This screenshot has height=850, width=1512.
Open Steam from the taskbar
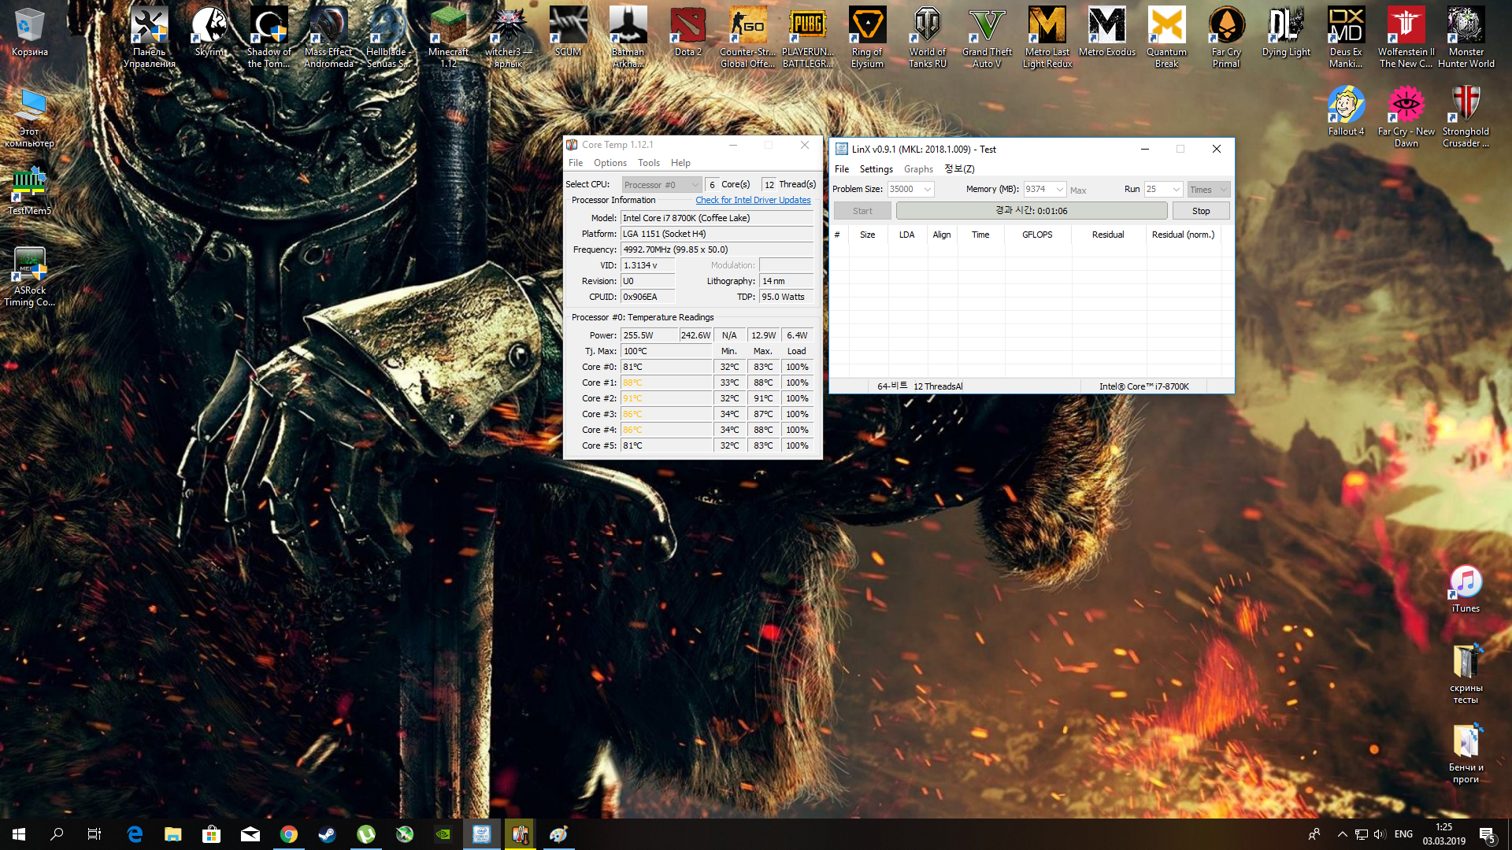point(328,834)
